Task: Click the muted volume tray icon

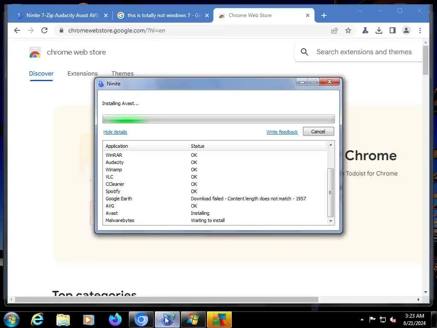Action: coord(393,319)
